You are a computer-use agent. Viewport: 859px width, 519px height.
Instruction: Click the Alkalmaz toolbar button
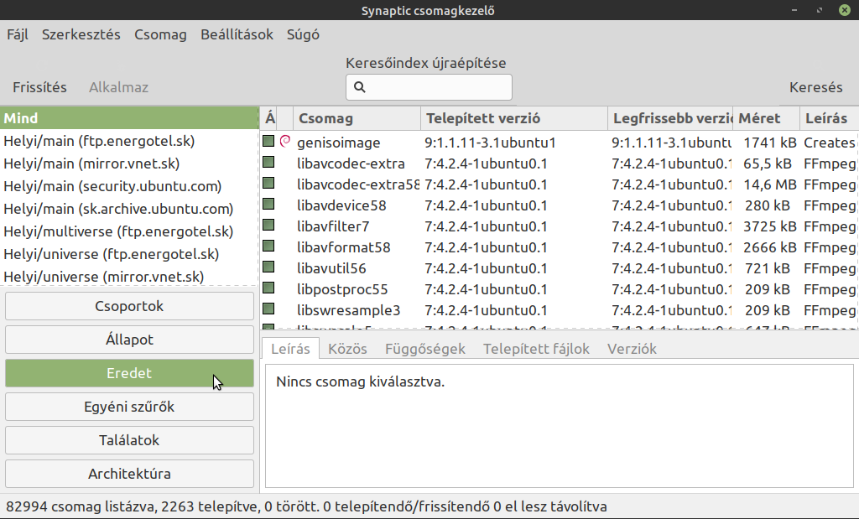(x=118, y=87)
